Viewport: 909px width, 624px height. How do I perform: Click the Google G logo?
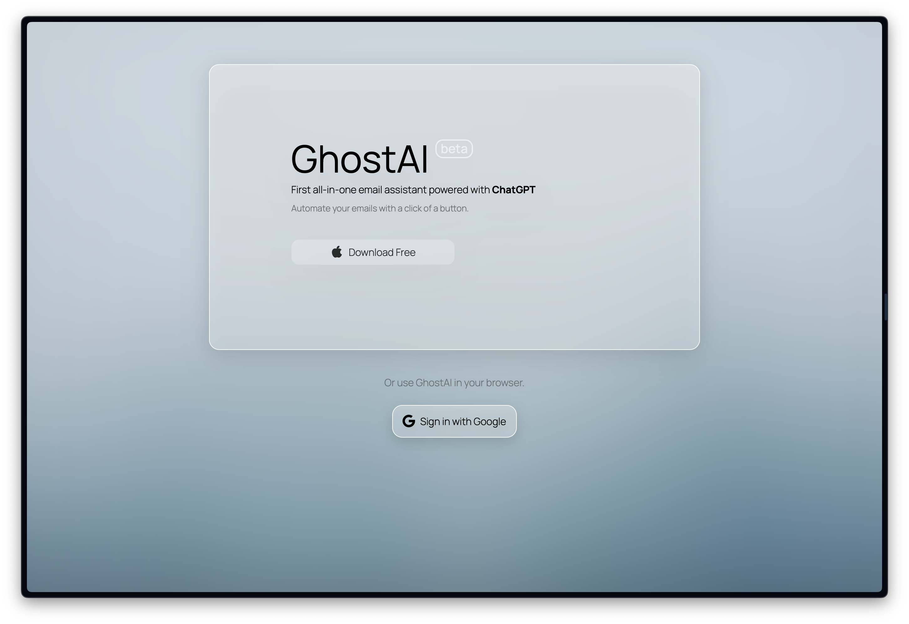(x=409, y=421)
